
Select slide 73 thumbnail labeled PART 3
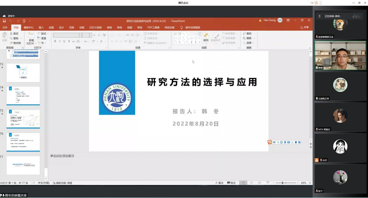[x=23, y=73]
